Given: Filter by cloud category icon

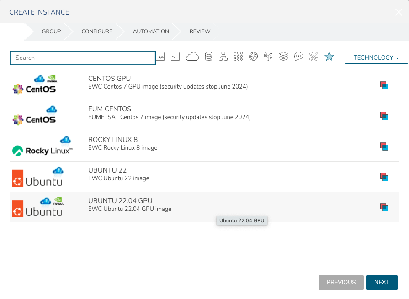Looking at the screenshot, I should (192, 56).
